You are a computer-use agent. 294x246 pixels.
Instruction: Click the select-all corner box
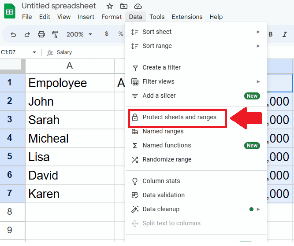click(x=11, y=65)
